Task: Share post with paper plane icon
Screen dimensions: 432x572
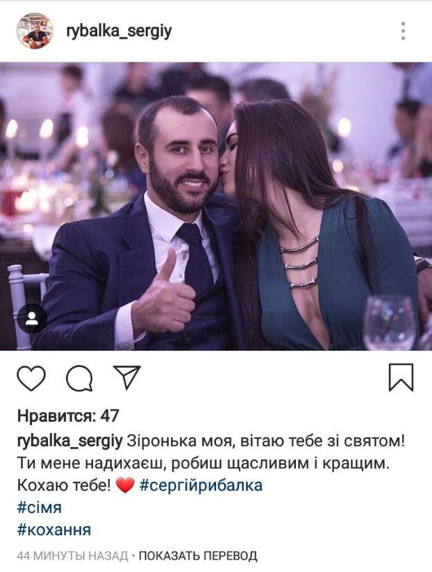Action: 127,377
